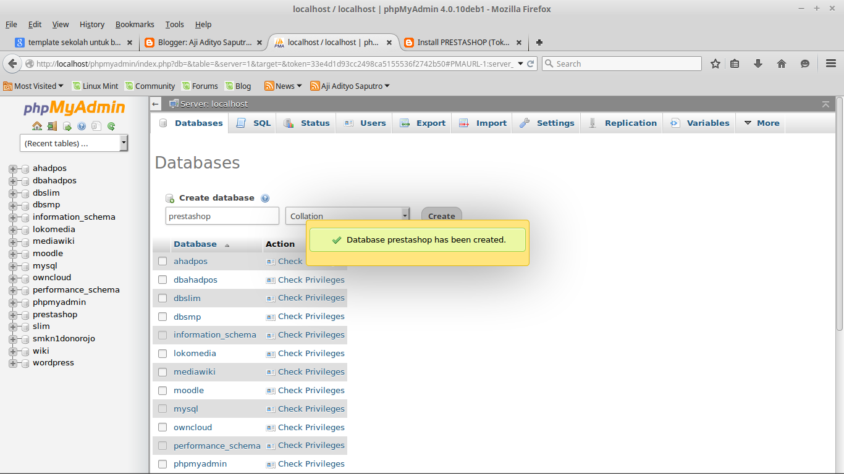Open URL bar history dropdown arrow
844x474 pixels.
point(520,64)
